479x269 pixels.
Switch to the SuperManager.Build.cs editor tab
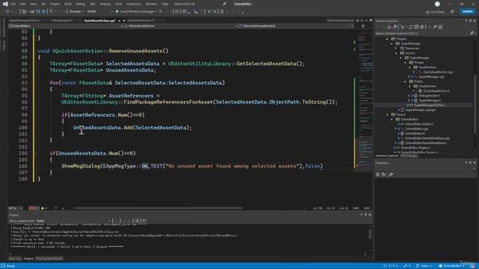click(24, 20)
